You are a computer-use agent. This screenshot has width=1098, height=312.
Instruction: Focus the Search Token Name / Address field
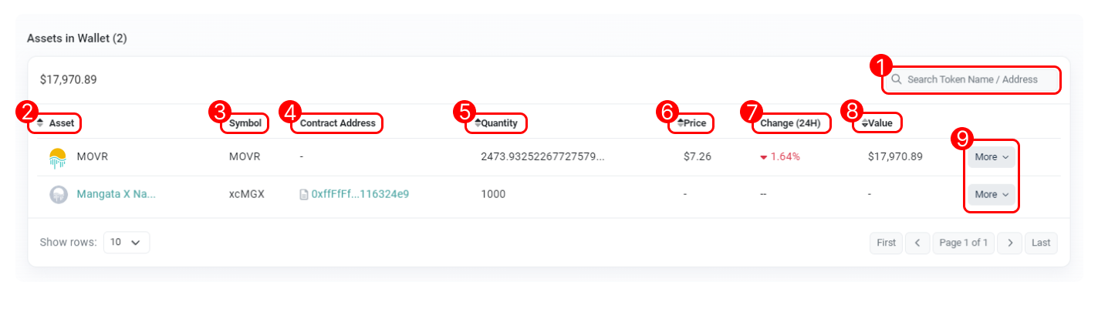click(976, 79)
